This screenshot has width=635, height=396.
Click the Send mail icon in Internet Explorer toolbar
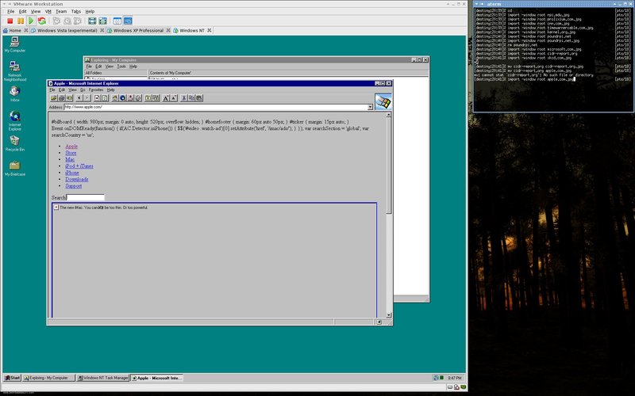click(x=70, y=97)
